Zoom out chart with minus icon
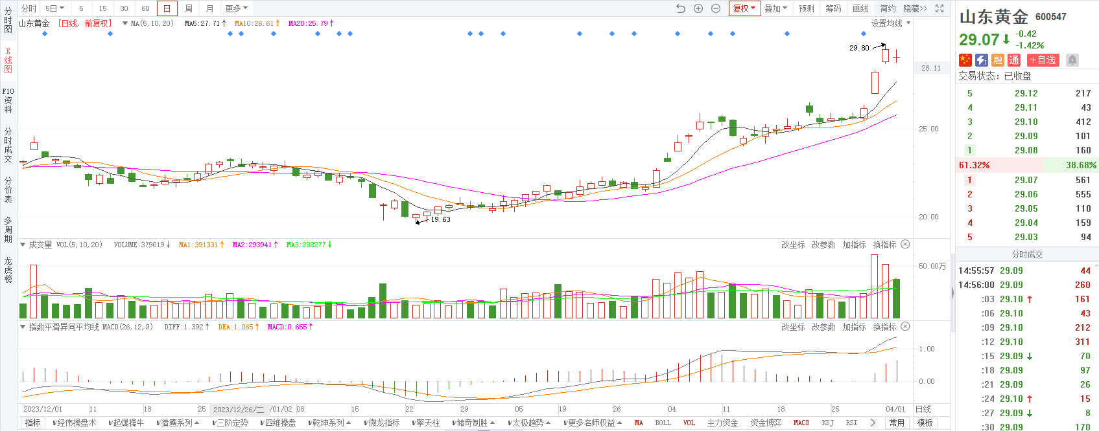 (716, 8)
